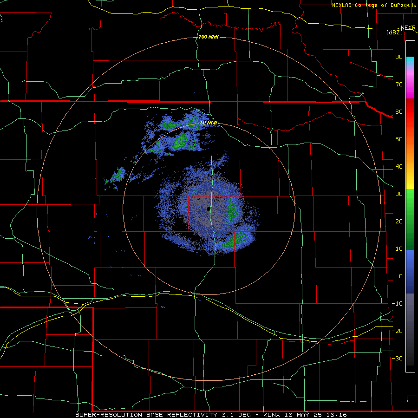This screenshot has width=418, height=418.
Task: Click the 40 value on dBZ scale
Action: point(399,167)
